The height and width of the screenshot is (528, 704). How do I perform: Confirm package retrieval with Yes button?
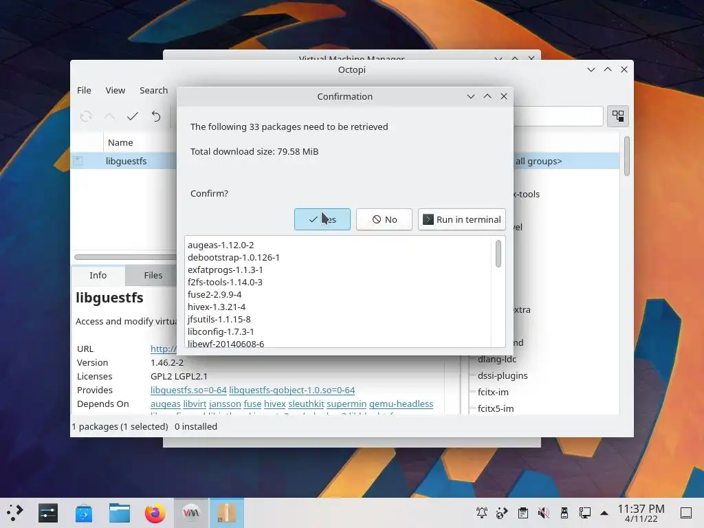pyautogui.click(x=322, y=219)
